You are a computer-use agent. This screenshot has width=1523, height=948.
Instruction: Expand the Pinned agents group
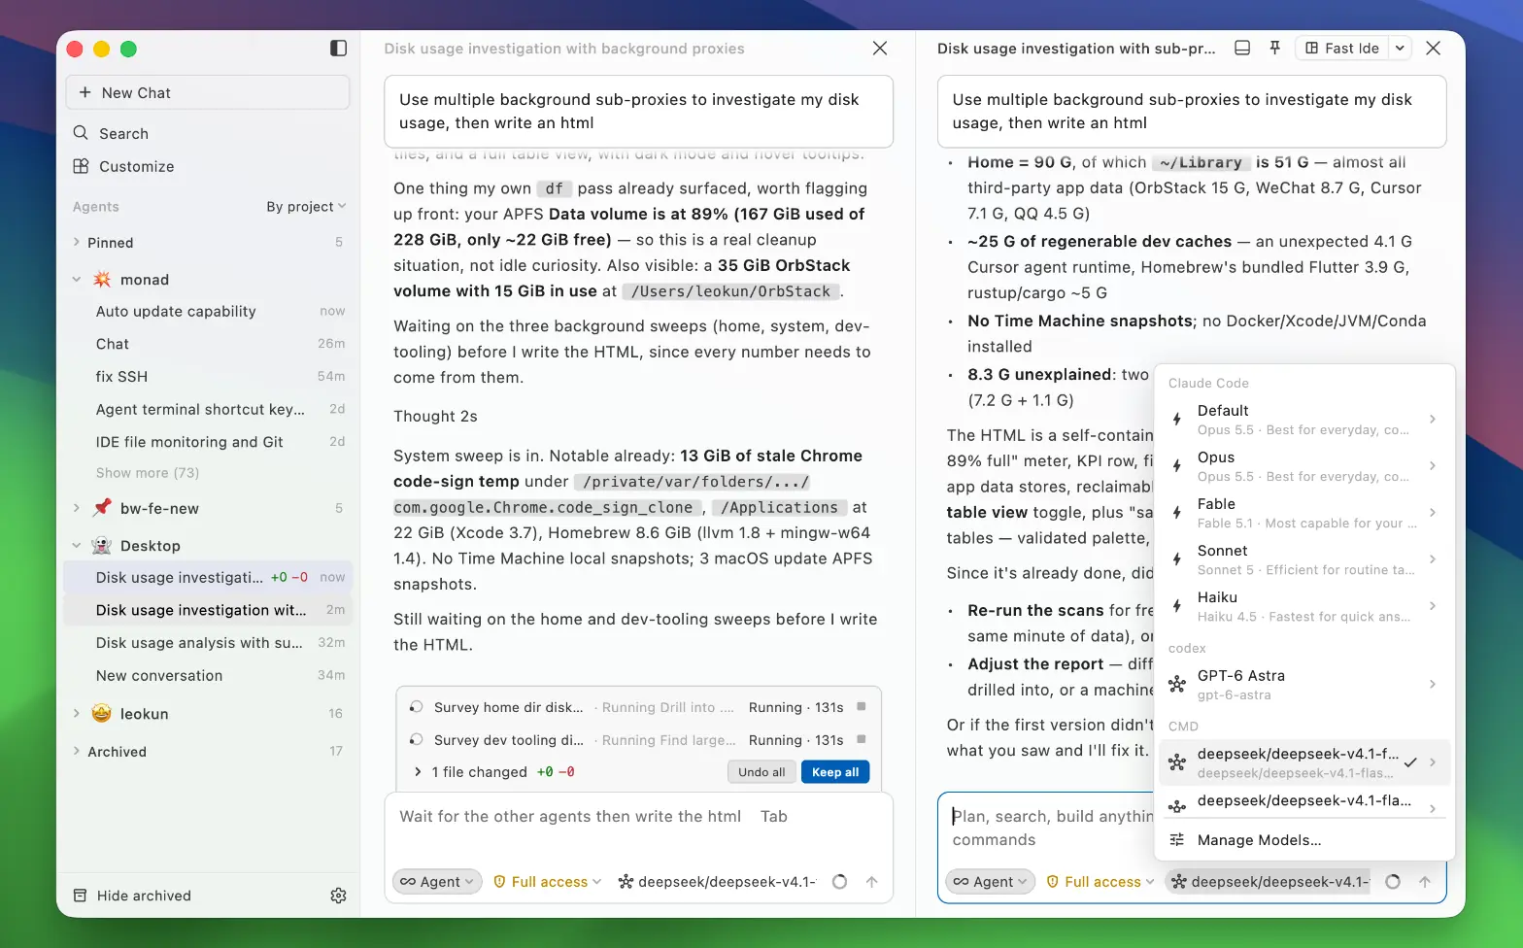77,243
